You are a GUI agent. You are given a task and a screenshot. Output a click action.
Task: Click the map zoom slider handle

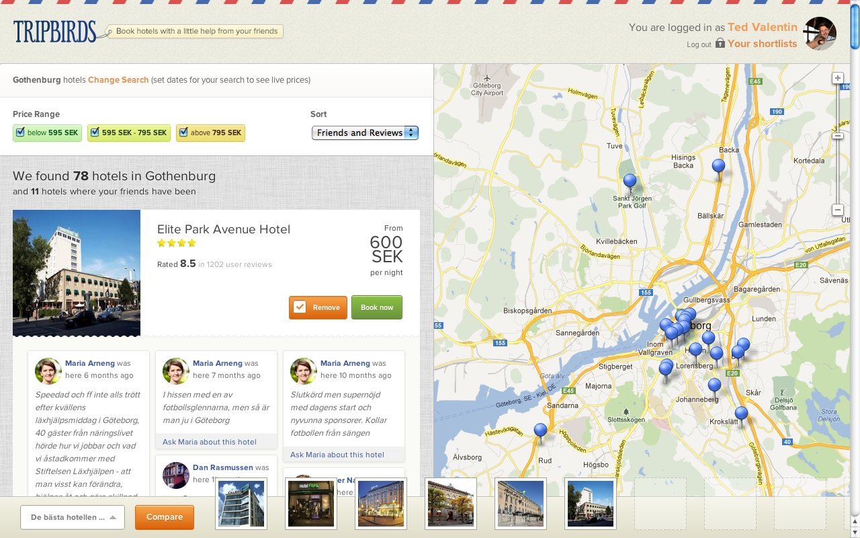pos(838,136)
